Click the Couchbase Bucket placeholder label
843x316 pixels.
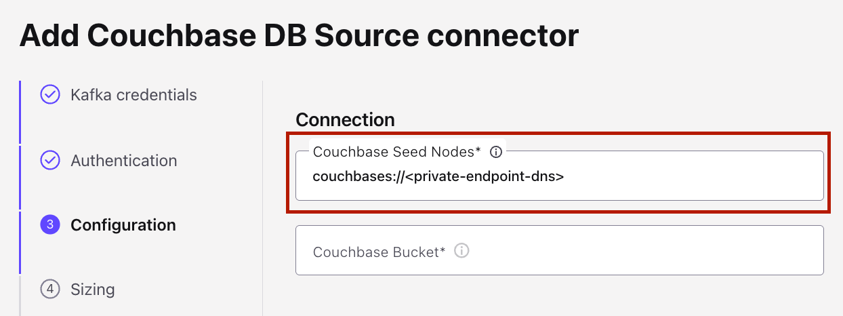click(379, 252)
